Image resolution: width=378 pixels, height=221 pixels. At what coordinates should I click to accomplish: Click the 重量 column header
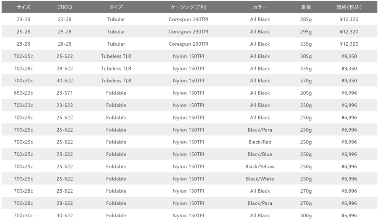pos(306,7)
